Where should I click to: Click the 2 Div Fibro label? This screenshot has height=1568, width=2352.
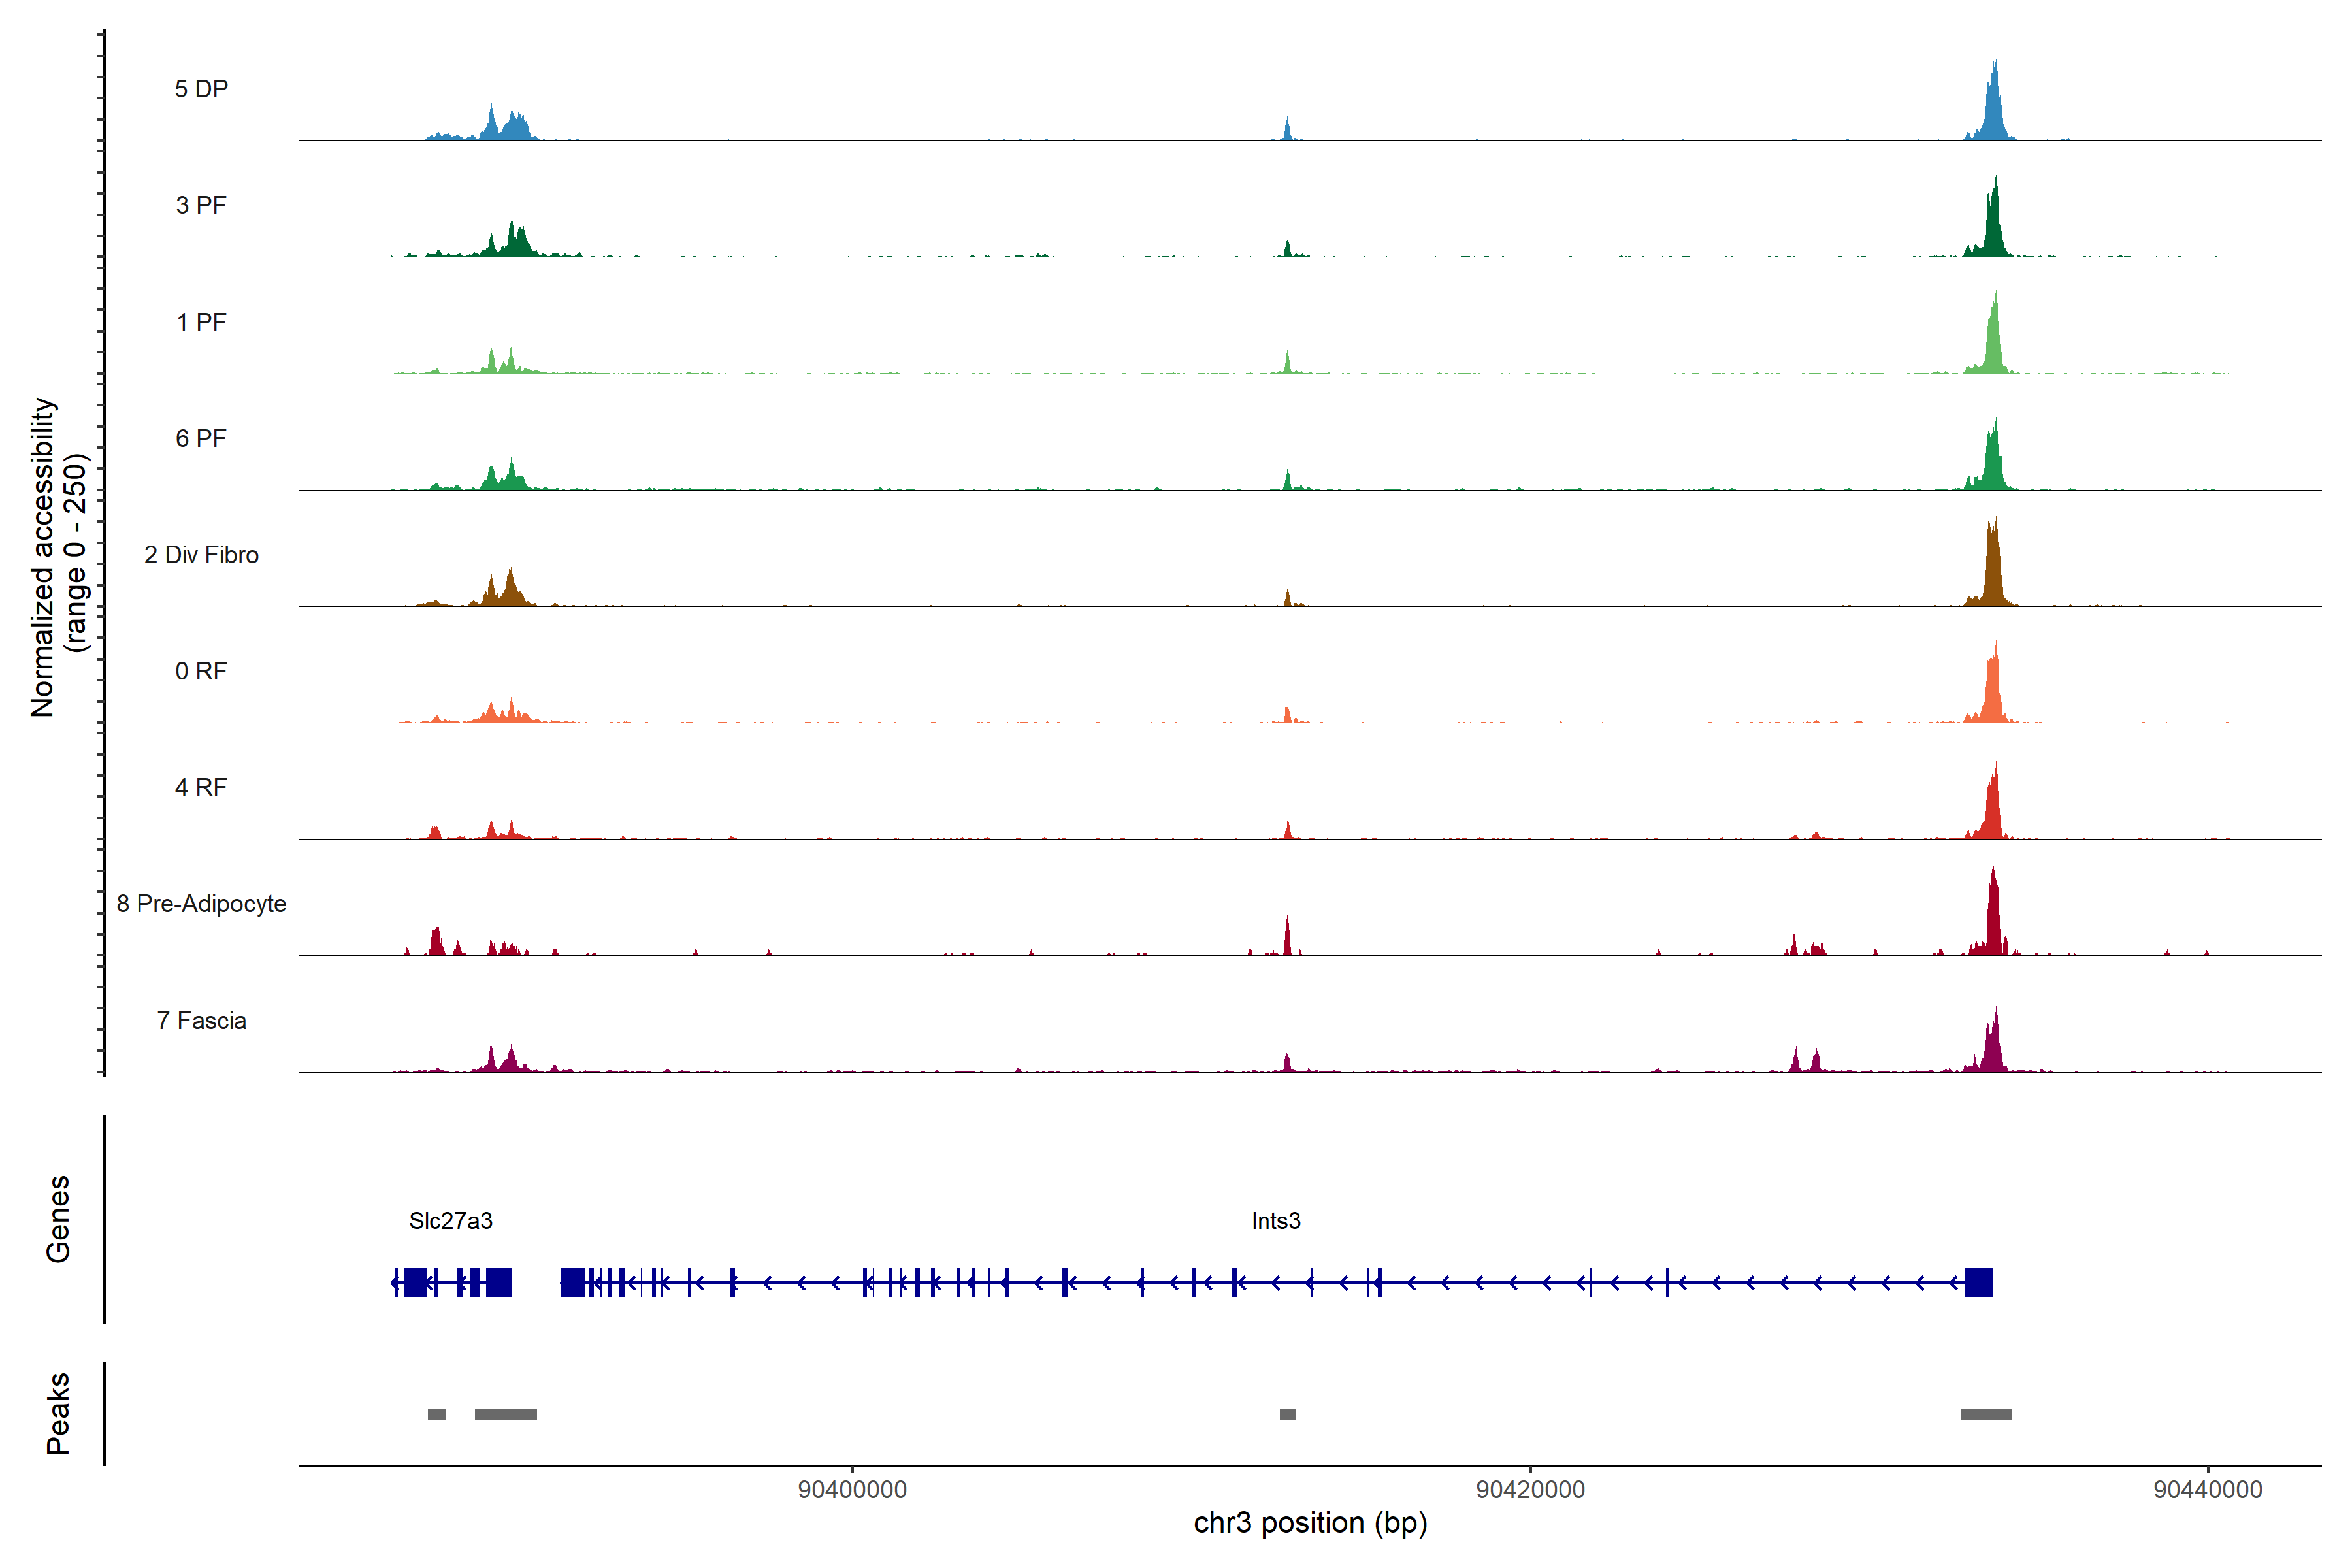(x=201, y=555)
